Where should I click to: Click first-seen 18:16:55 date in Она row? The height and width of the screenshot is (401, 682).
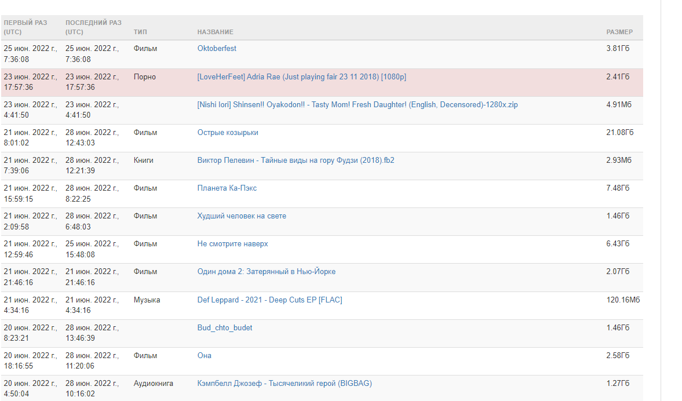pos(31,360)
